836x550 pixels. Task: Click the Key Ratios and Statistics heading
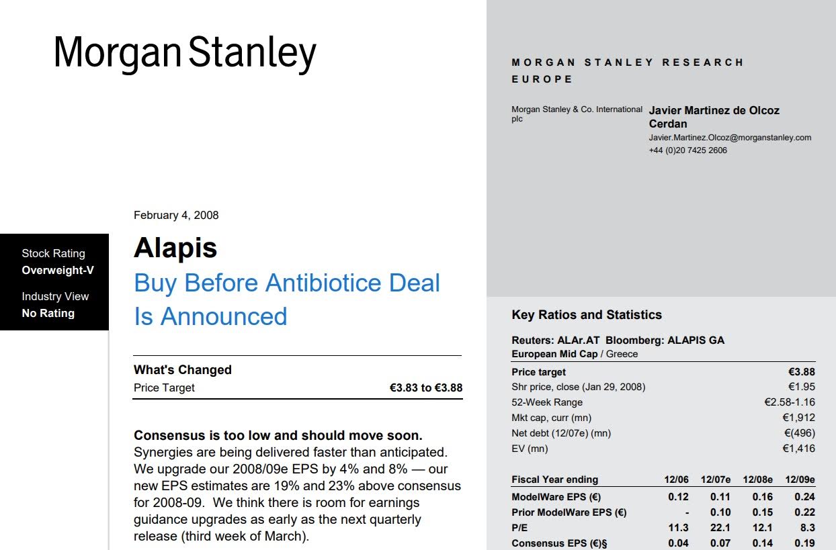[587, 315]
